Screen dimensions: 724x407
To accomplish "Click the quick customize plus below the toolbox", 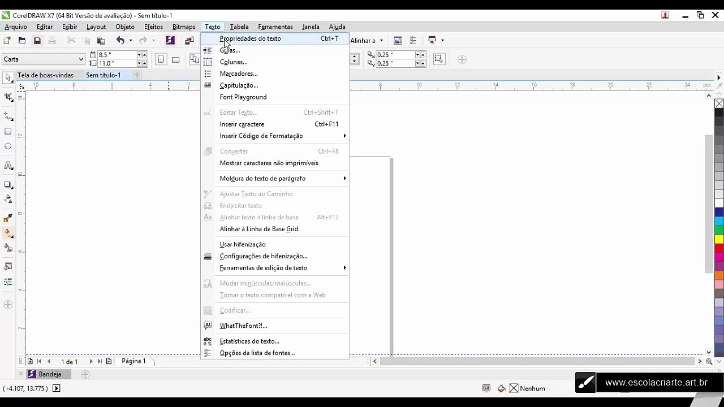I will point(8,305).
